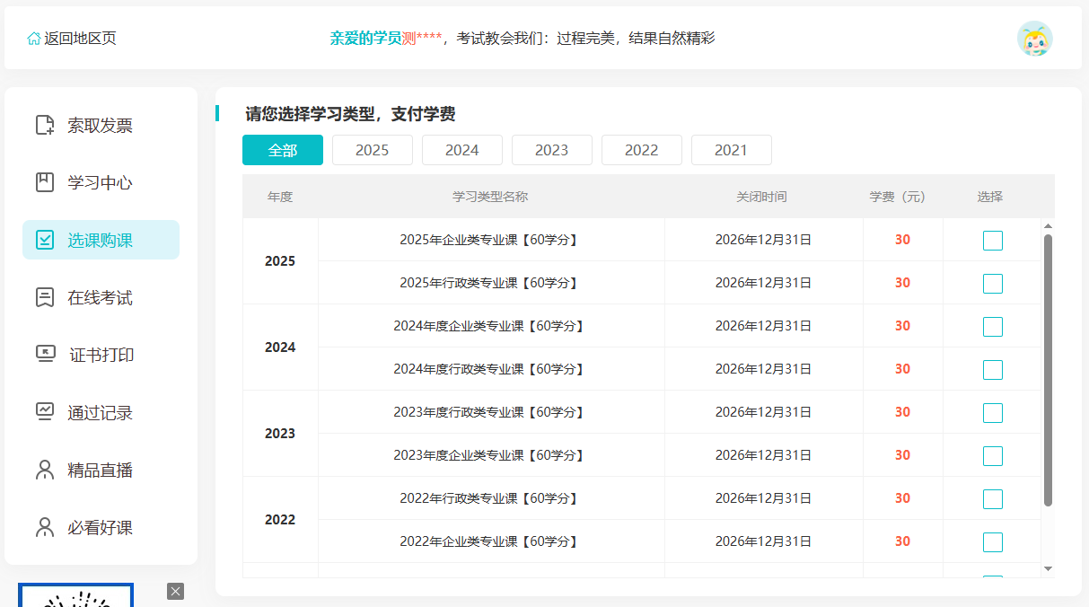Screen dimensions: 1089x607
Task: Click the 2022年企业类专业课【60学分】 course name
Action: [491, 541]
